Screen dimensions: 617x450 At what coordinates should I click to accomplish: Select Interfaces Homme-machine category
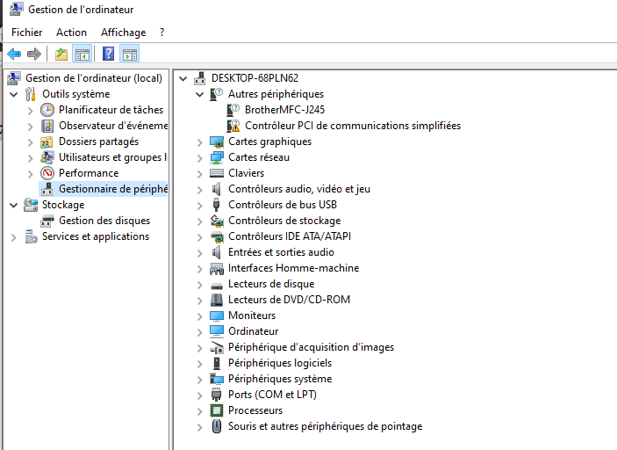293,267
